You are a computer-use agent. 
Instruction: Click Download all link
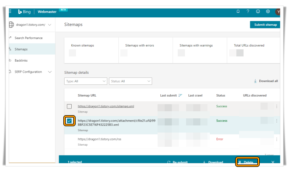[268, 81]
